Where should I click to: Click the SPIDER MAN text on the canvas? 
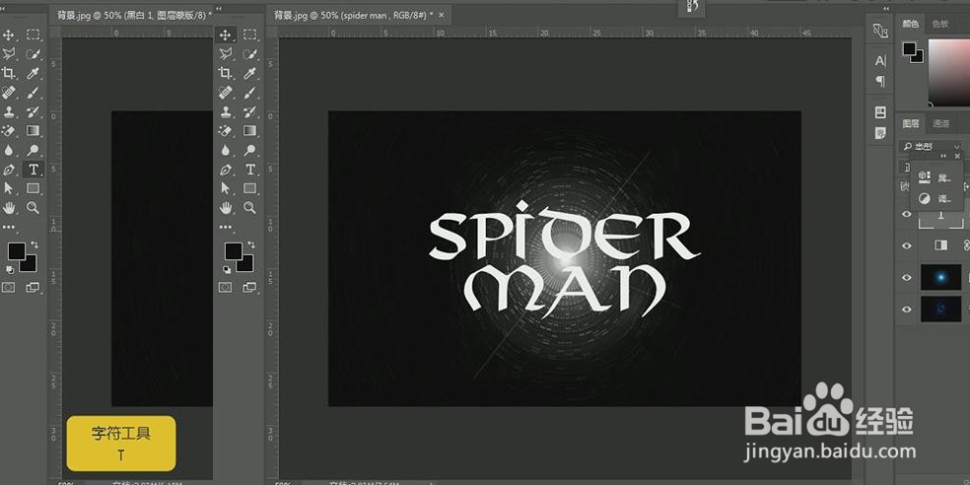click(564, 258)
